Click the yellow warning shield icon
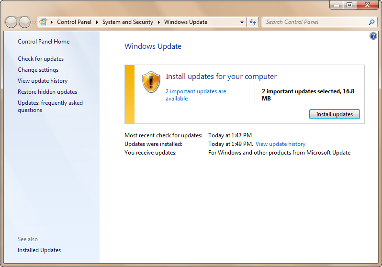382x267 pixels. (151, 82)
